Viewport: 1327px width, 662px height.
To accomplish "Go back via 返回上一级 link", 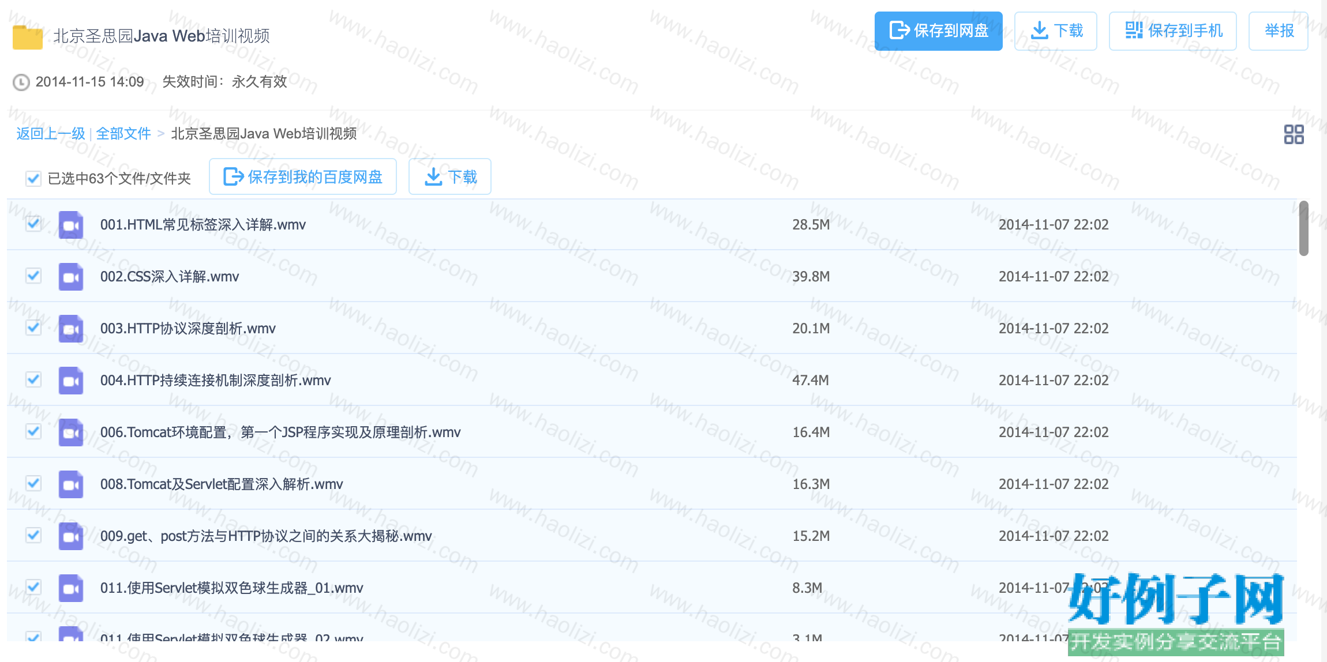I will click(x=51, y=134).
